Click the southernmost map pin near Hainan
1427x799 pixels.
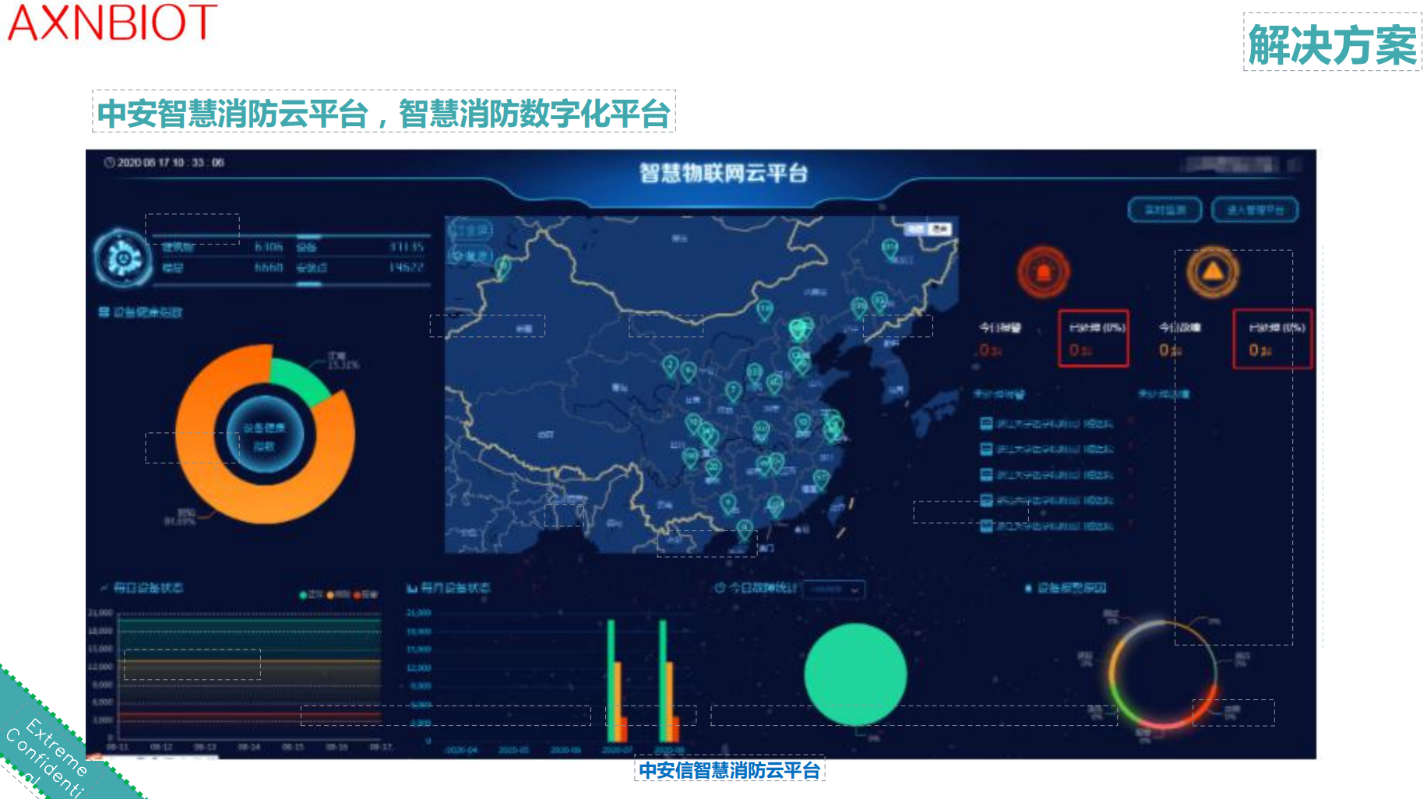pyautogui.click(x=745, y=530)
